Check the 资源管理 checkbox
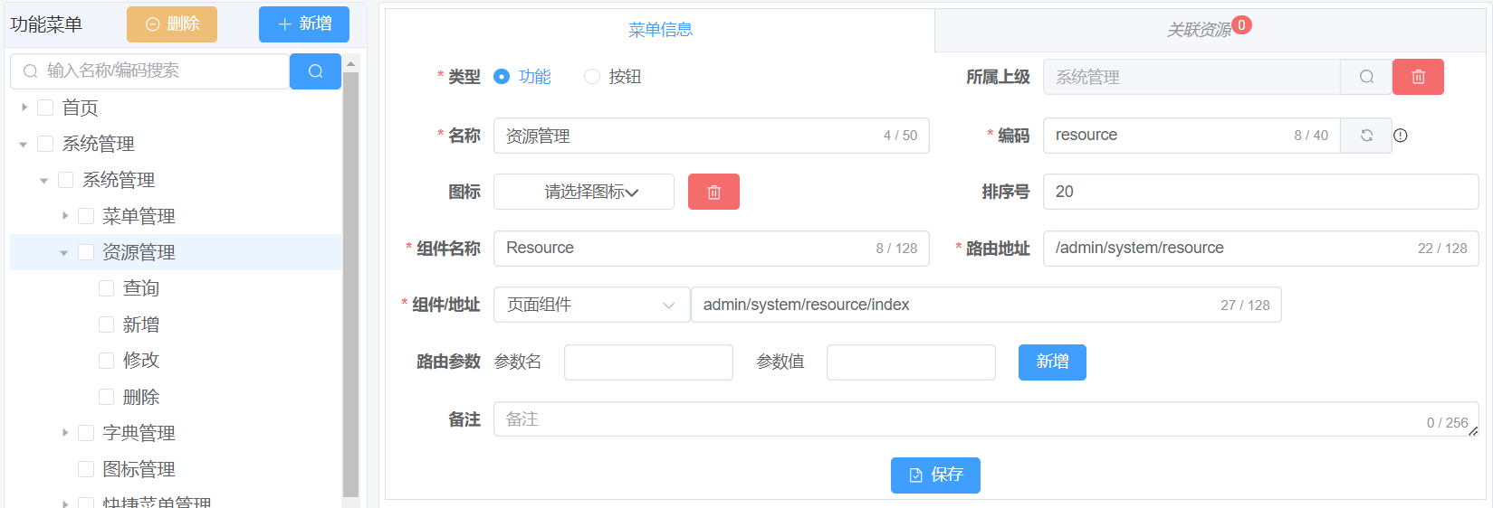 86,252
